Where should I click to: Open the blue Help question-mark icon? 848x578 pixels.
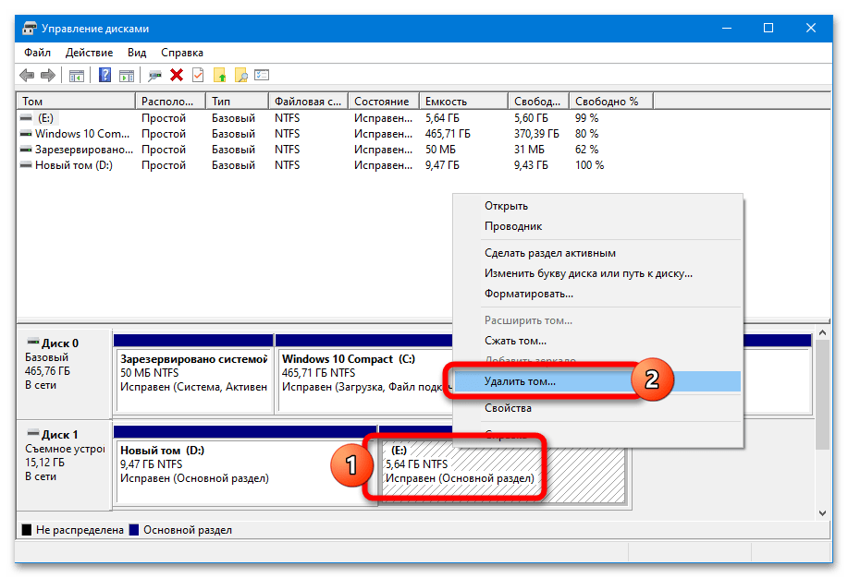[x=104, y=75]
